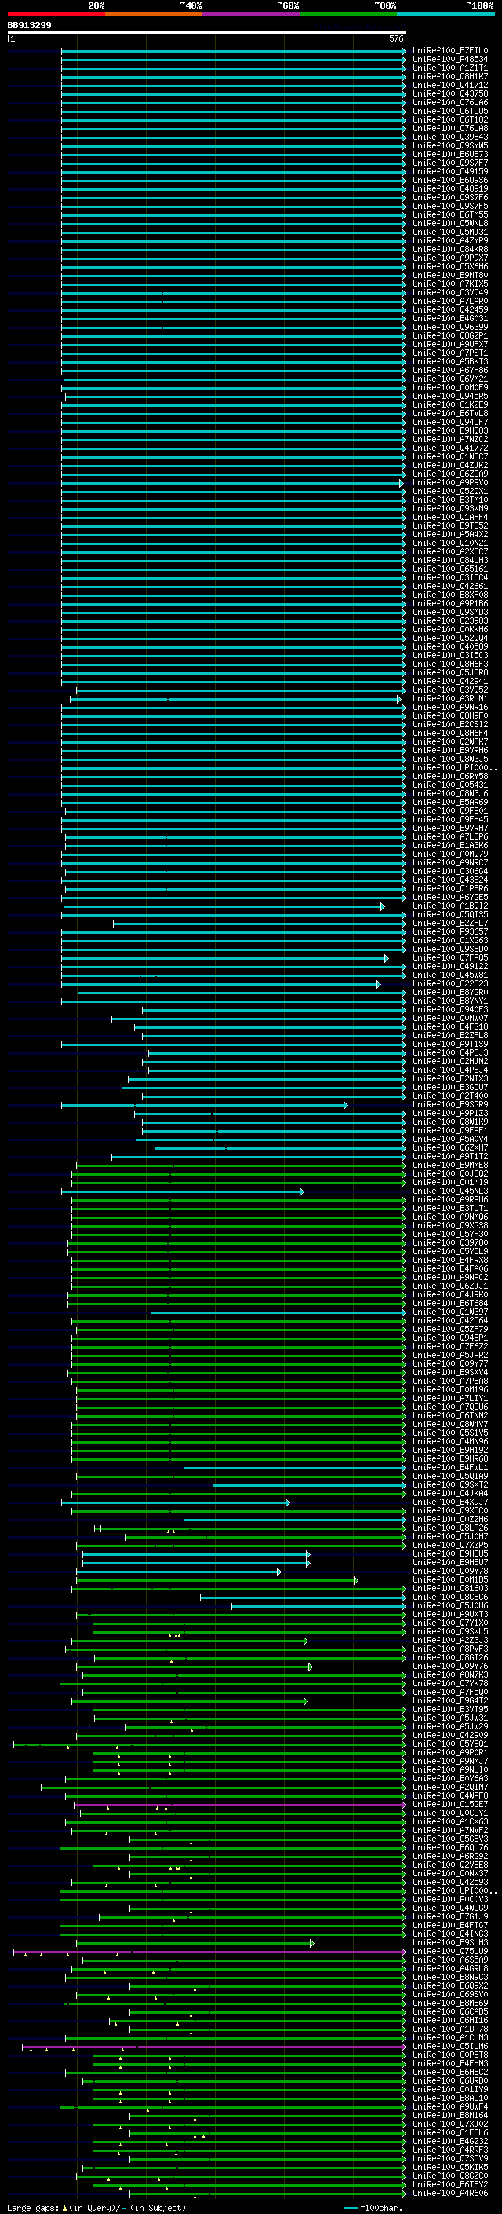Screen dimensions: 502x2214
Task: Click entry UniRef100_P0C0V3
Action: pos(449,1899)
